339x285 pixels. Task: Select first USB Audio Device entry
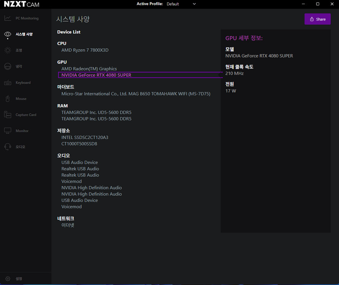(x=80, y=162)
